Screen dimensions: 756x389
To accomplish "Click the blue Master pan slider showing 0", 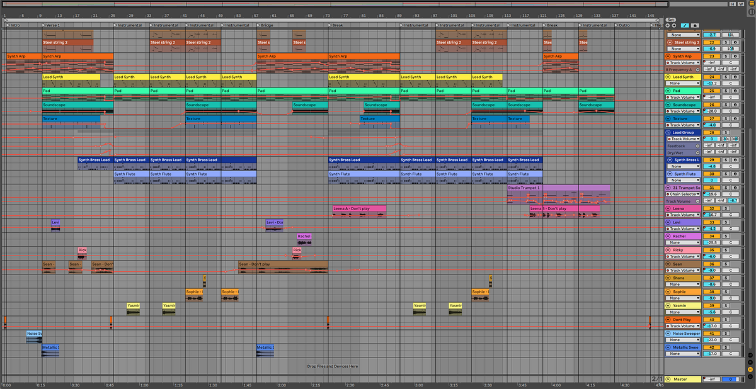I will point(731,379).
